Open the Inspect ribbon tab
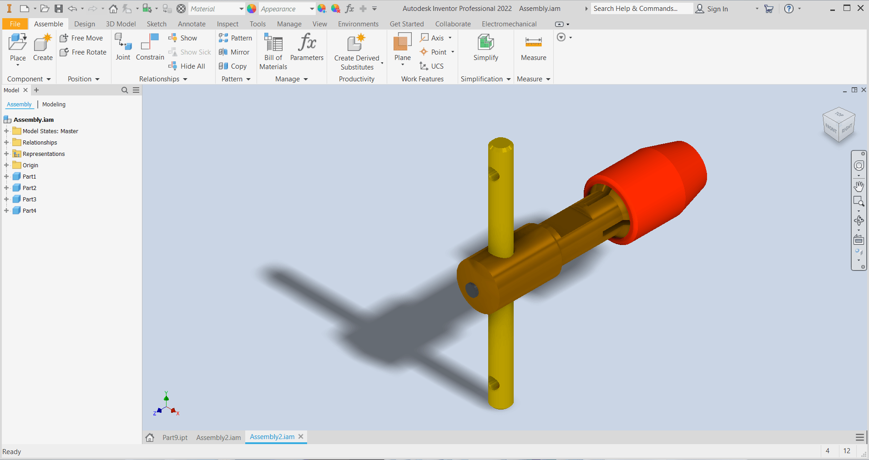 pyautogui.click(x=227, y=24)
